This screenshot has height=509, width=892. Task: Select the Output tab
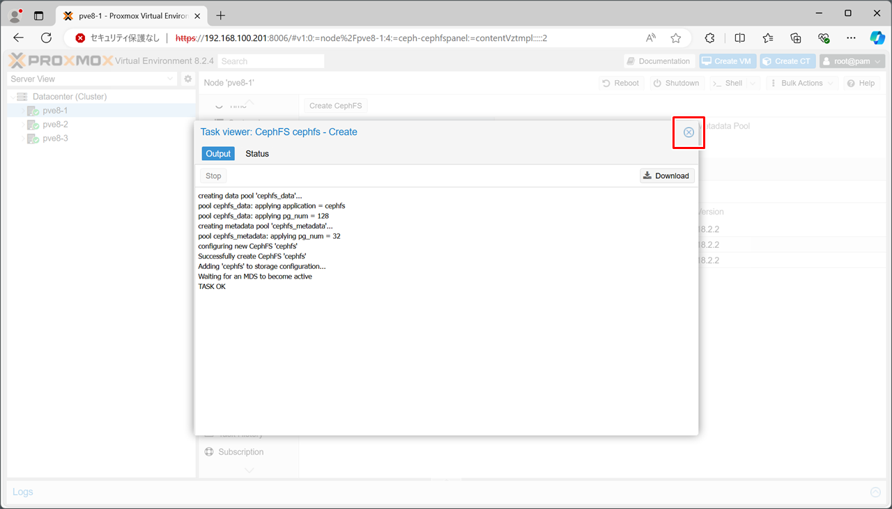coord(218,154)
